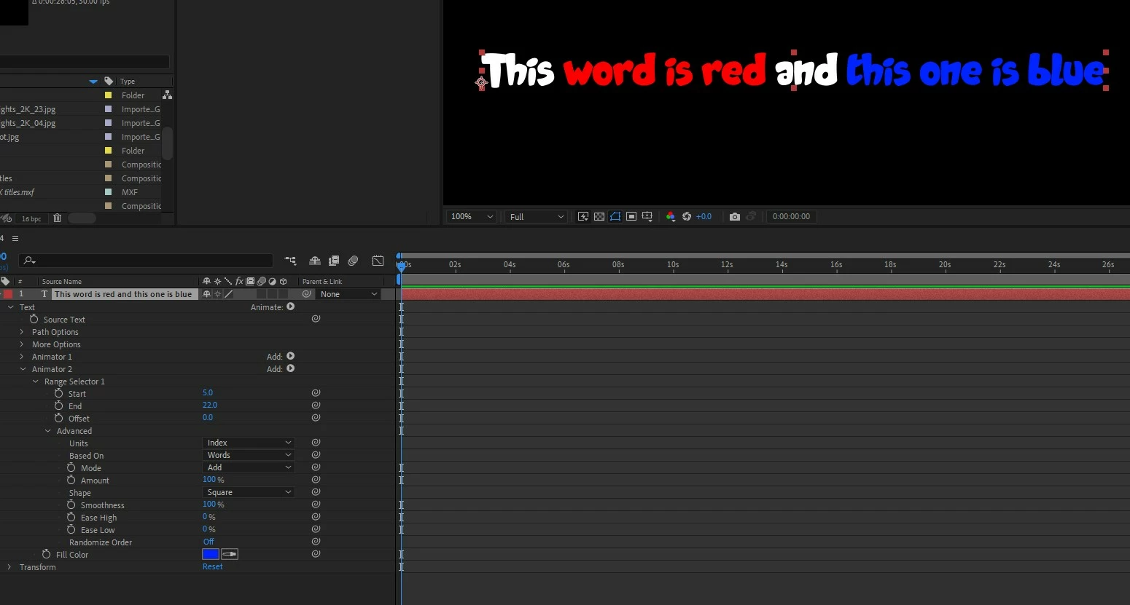Viewport: 1130px width, 605px height.
Task: Toggle hide shy layers switch in timeline
Action: coord(315,261)
